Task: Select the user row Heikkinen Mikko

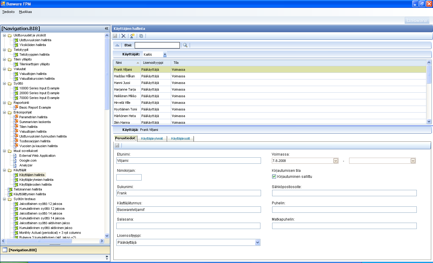Action: point(270,96)
